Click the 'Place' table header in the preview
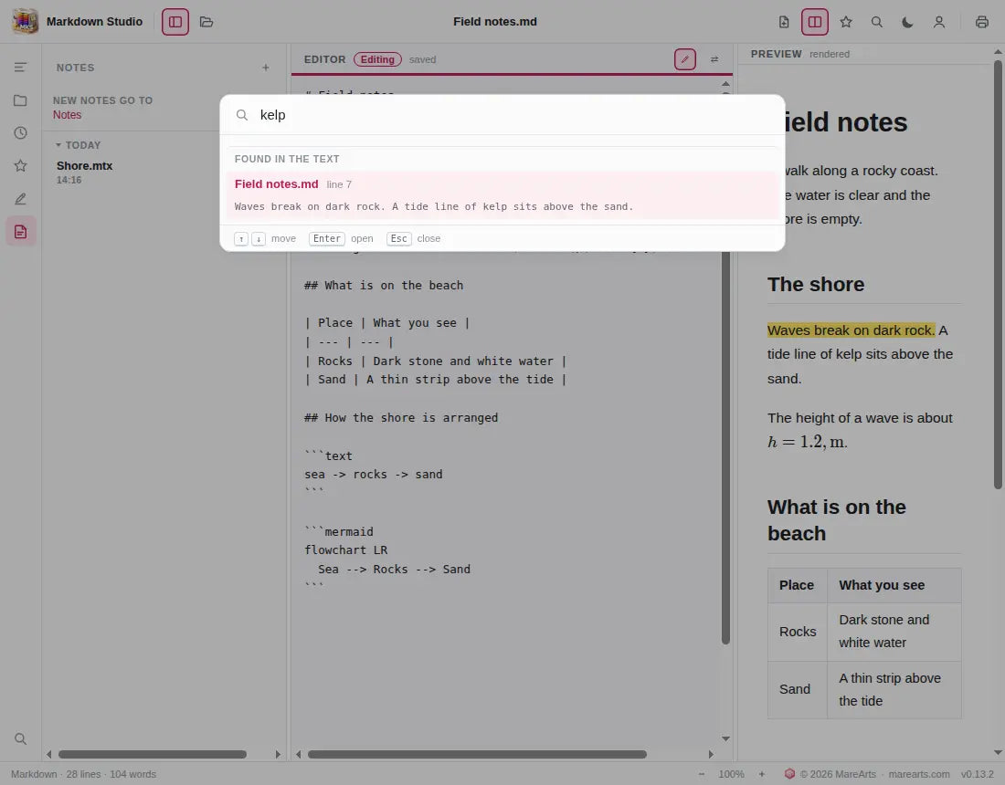 [796, 585]
